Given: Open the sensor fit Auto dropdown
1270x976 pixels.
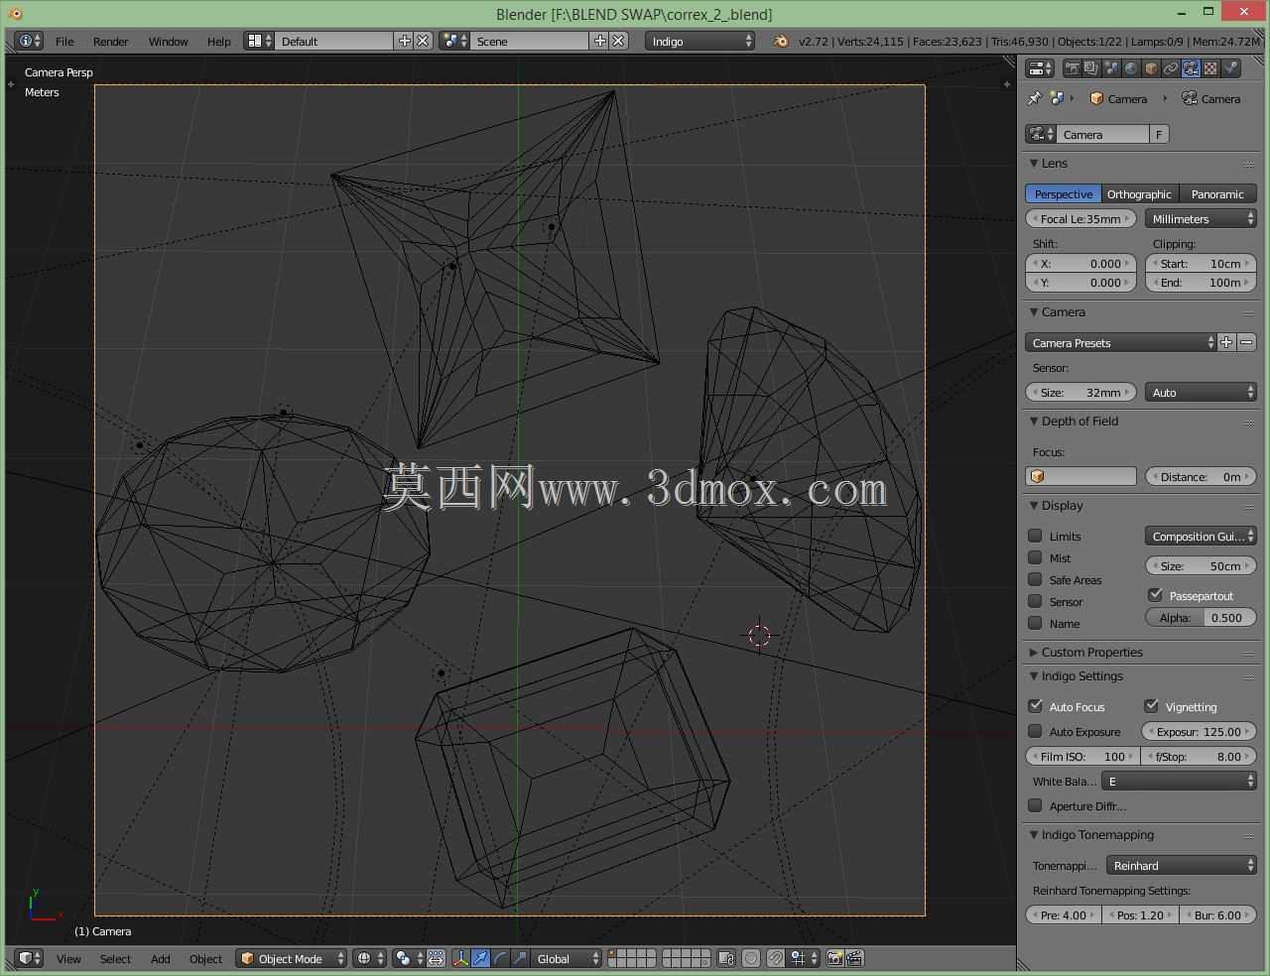Looking at the screenshot, I should [1201, 393].
